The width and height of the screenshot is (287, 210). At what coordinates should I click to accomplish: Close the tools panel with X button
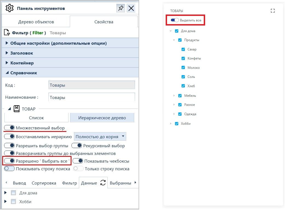[x=131, y=8]
